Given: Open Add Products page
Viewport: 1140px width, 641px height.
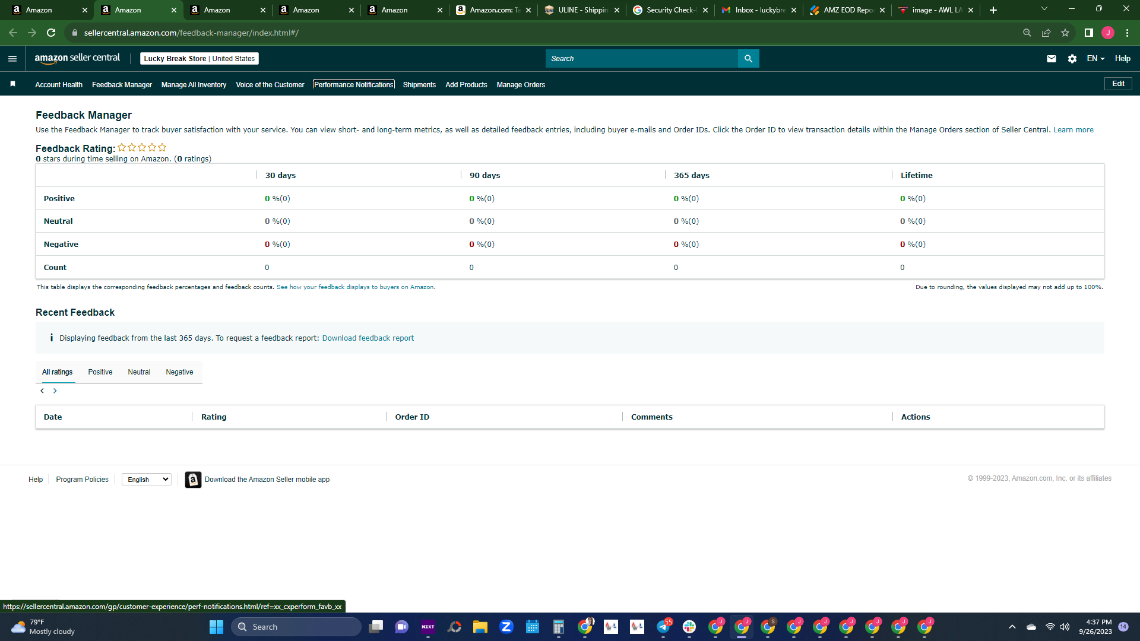Looking at the screenshot, I should 466,85.
